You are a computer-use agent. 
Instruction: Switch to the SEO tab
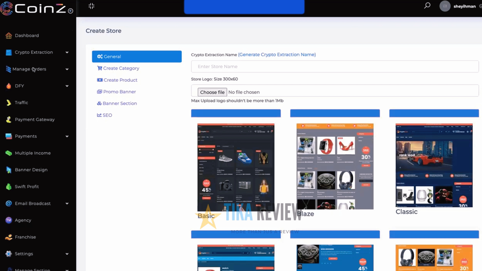[107, 115]
